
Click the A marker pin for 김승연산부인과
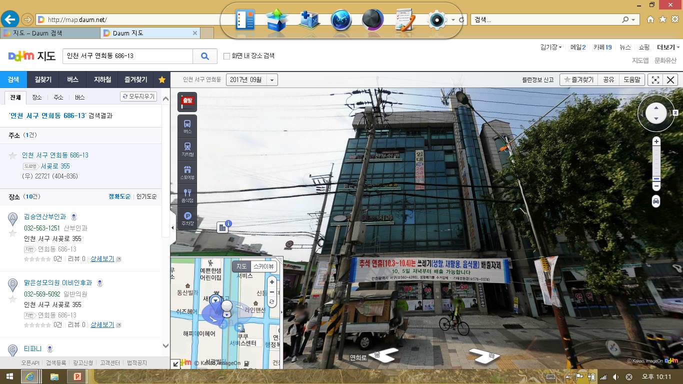pyautogui.click(x=13, y=219)
